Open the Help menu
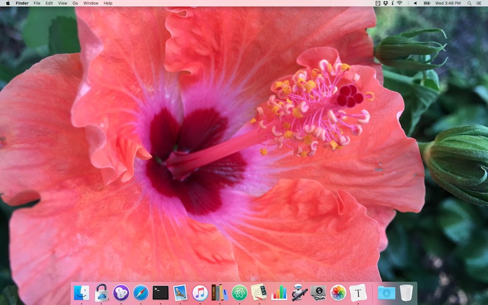Screen dimensions: 488x305 tap(108, 3)
